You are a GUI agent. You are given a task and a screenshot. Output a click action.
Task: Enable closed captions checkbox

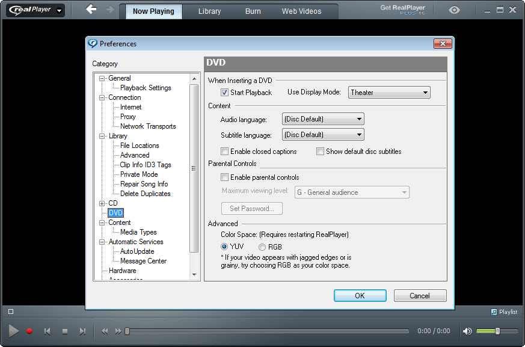[224, 152]
